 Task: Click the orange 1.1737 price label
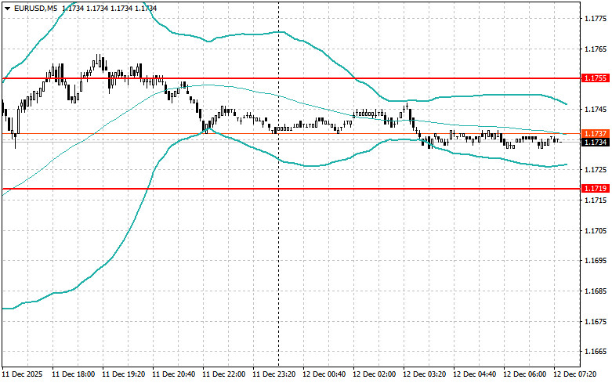[x=596, y=134]
